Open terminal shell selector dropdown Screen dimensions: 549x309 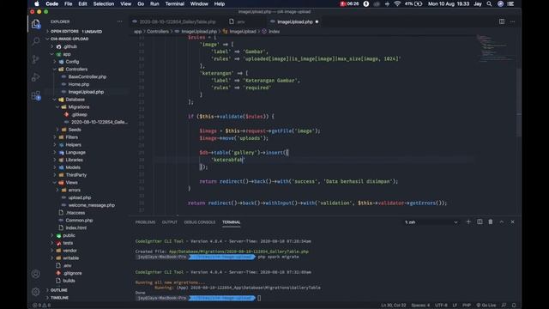[431, 222]
